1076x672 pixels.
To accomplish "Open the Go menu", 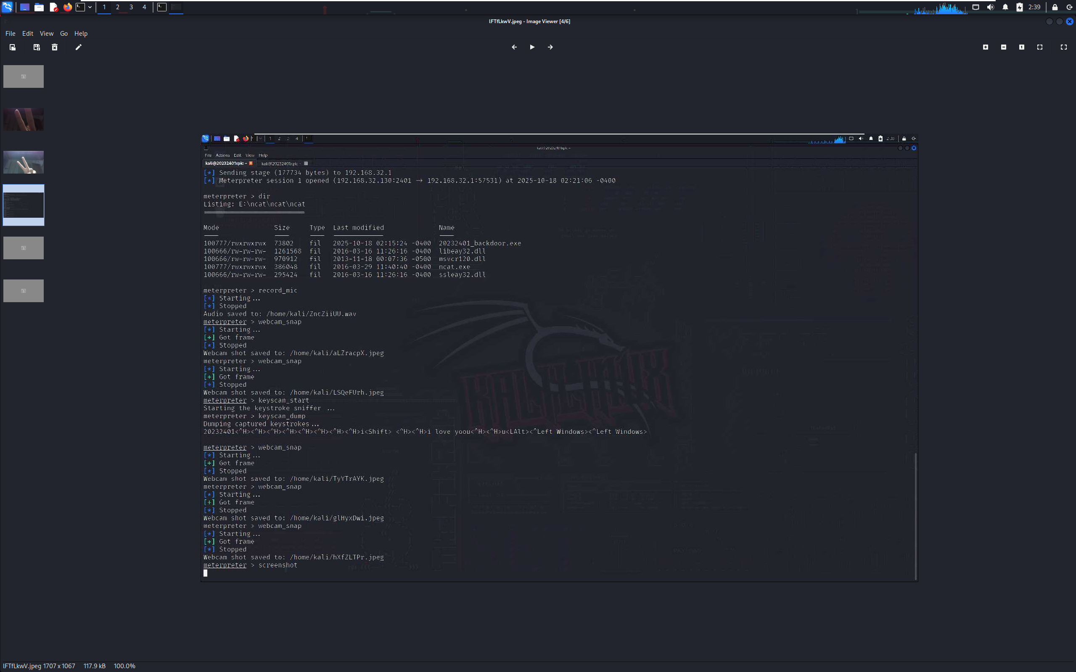I will pos(63,33).
